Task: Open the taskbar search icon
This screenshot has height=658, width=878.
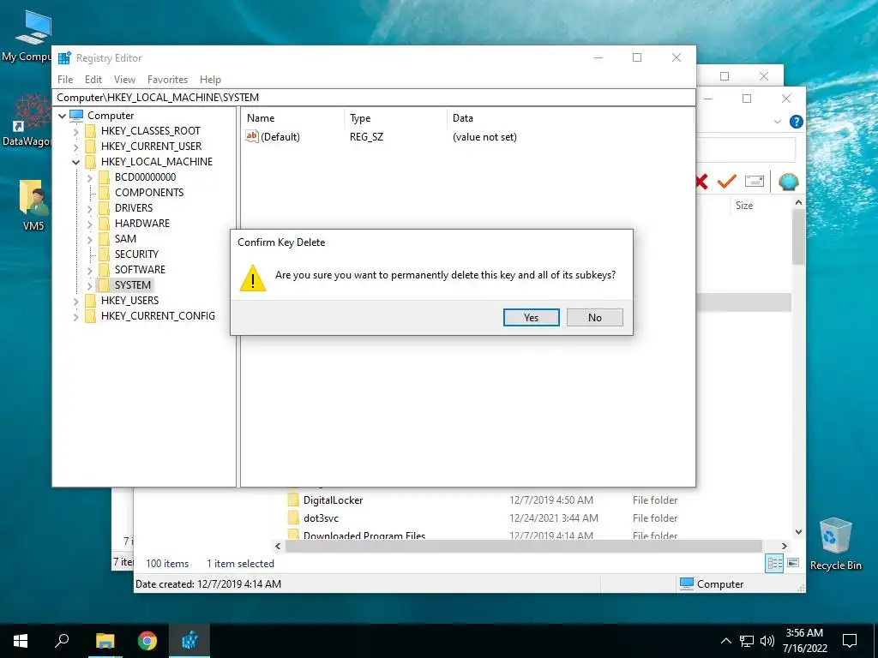Action: [x=62, y=641]
